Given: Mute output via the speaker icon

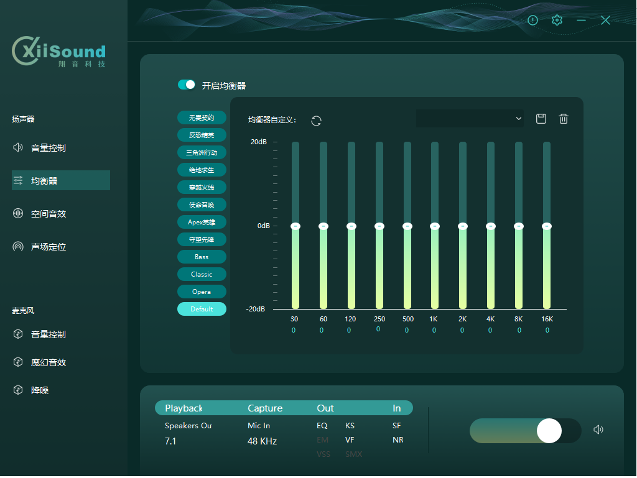Looking at the screenshot, I should tap(598, 430).
